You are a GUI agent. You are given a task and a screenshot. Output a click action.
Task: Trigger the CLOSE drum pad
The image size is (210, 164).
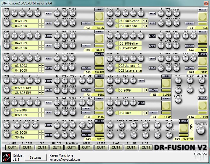pos(166,83)
